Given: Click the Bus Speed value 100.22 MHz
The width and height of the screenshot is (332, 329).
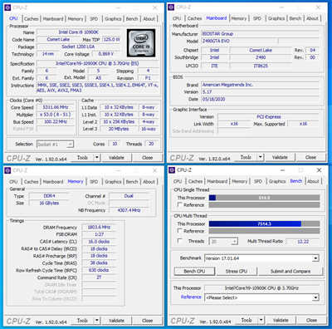Looking at the screenshot, I should tap(56, 121).
